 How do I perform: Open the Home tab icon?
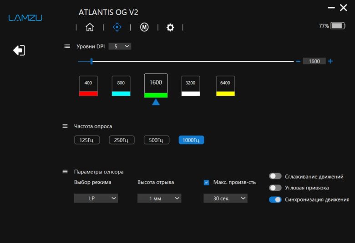(90, 27)
